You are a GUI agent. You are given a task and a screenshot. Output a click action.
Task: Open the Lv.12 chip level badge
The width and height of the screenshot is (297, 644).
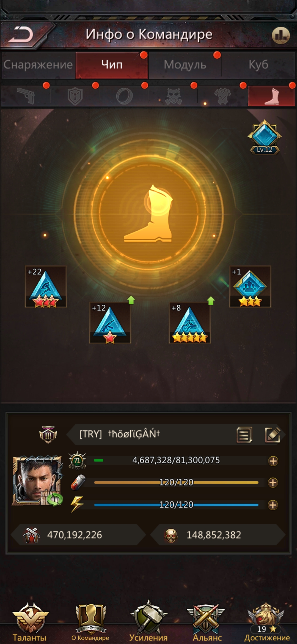(265, 137)
